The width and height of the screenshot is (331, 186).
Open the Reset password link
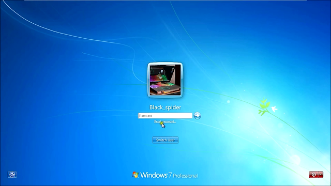(165, 121)
